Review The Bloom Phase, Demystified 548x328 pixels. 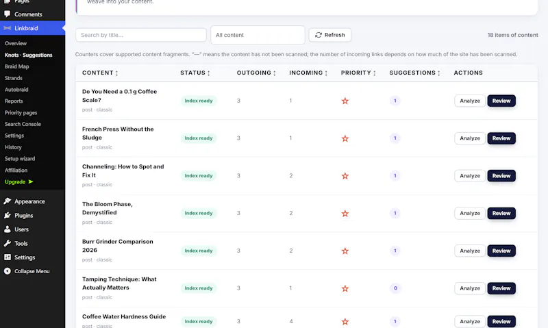click(501, 213)
